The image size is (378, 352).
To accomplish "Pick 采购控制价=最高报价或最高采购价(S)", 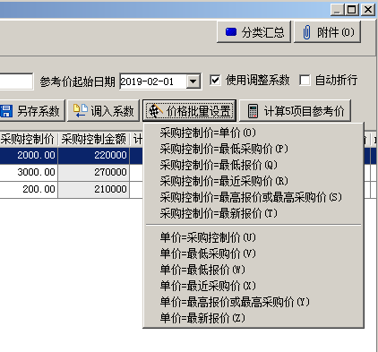I will [x=251, y=197].
